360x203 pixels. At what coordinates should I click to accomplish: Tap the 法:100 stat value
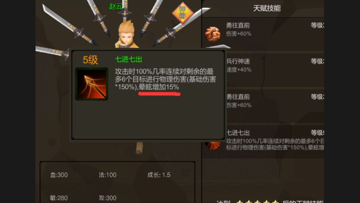107,175
